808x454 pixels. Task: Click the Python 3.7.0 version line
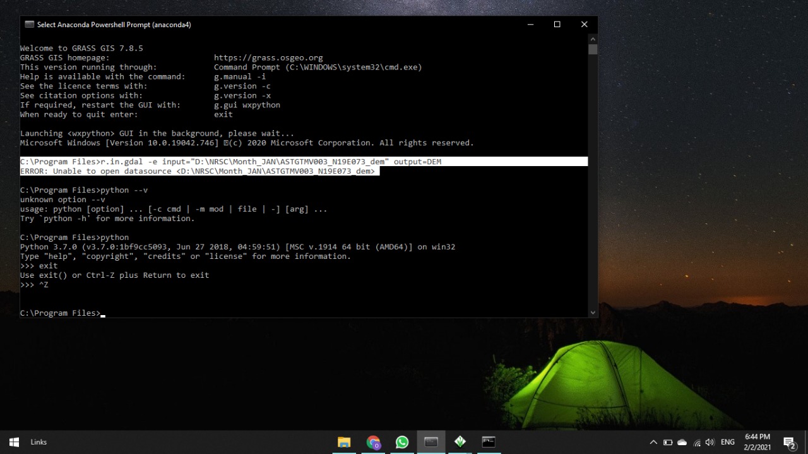[x=237, y=247]
